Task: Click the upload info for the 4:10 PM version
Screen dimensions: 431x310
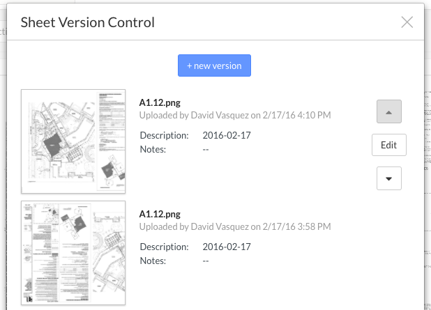Action: (x=235, y=116)
